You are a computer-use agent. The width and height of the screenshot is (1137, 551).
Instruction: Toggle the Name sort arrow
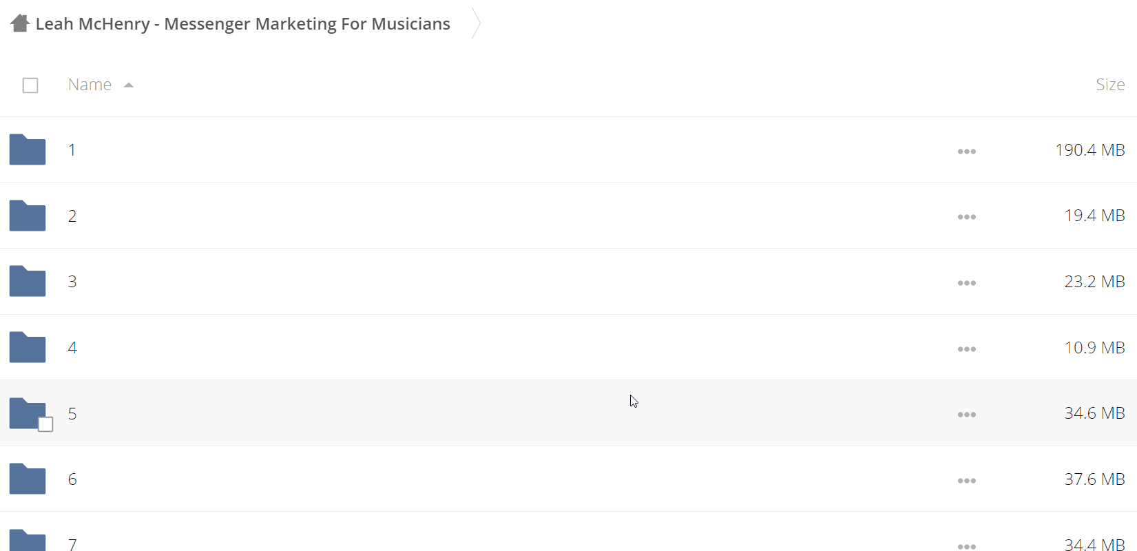tap(129, 85)
